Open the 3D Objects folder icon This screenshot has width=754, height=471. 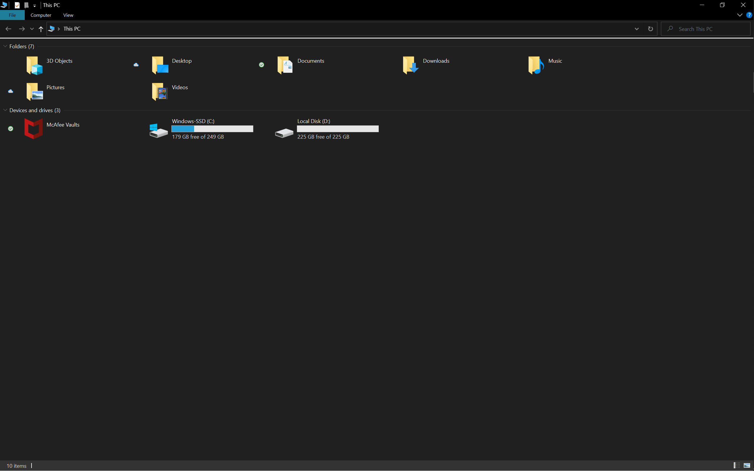point(34,65)
